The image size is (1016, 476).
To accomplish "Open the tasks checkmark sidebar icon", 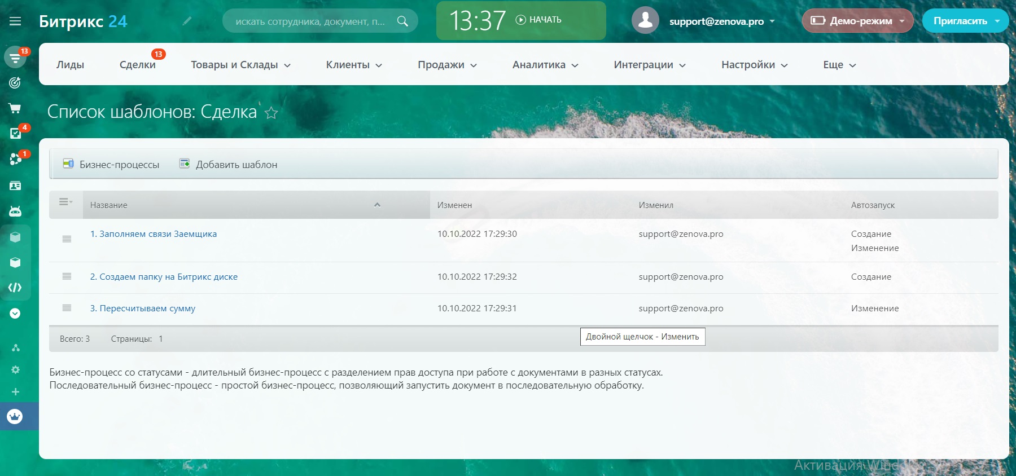I will tap(15, 133).
